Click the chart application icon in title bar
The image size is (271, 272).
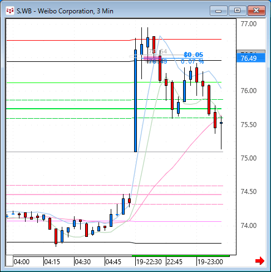[10, 11]
